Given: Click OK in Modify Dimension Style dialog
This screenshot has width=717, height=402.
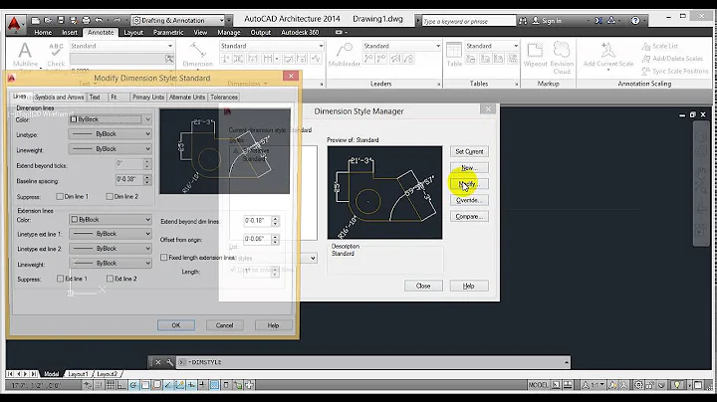Looking at the screenshot, I should tap(176, 325).
